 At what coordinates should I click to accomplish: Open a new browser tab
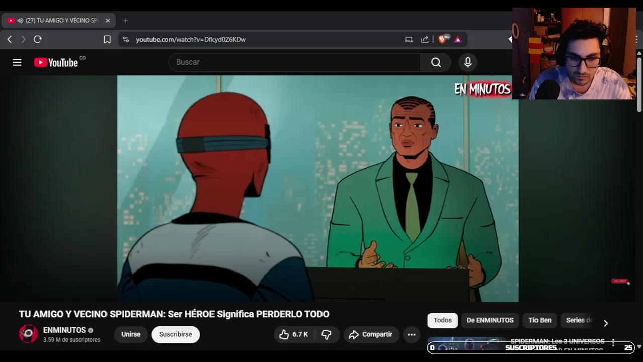[125, 21]
